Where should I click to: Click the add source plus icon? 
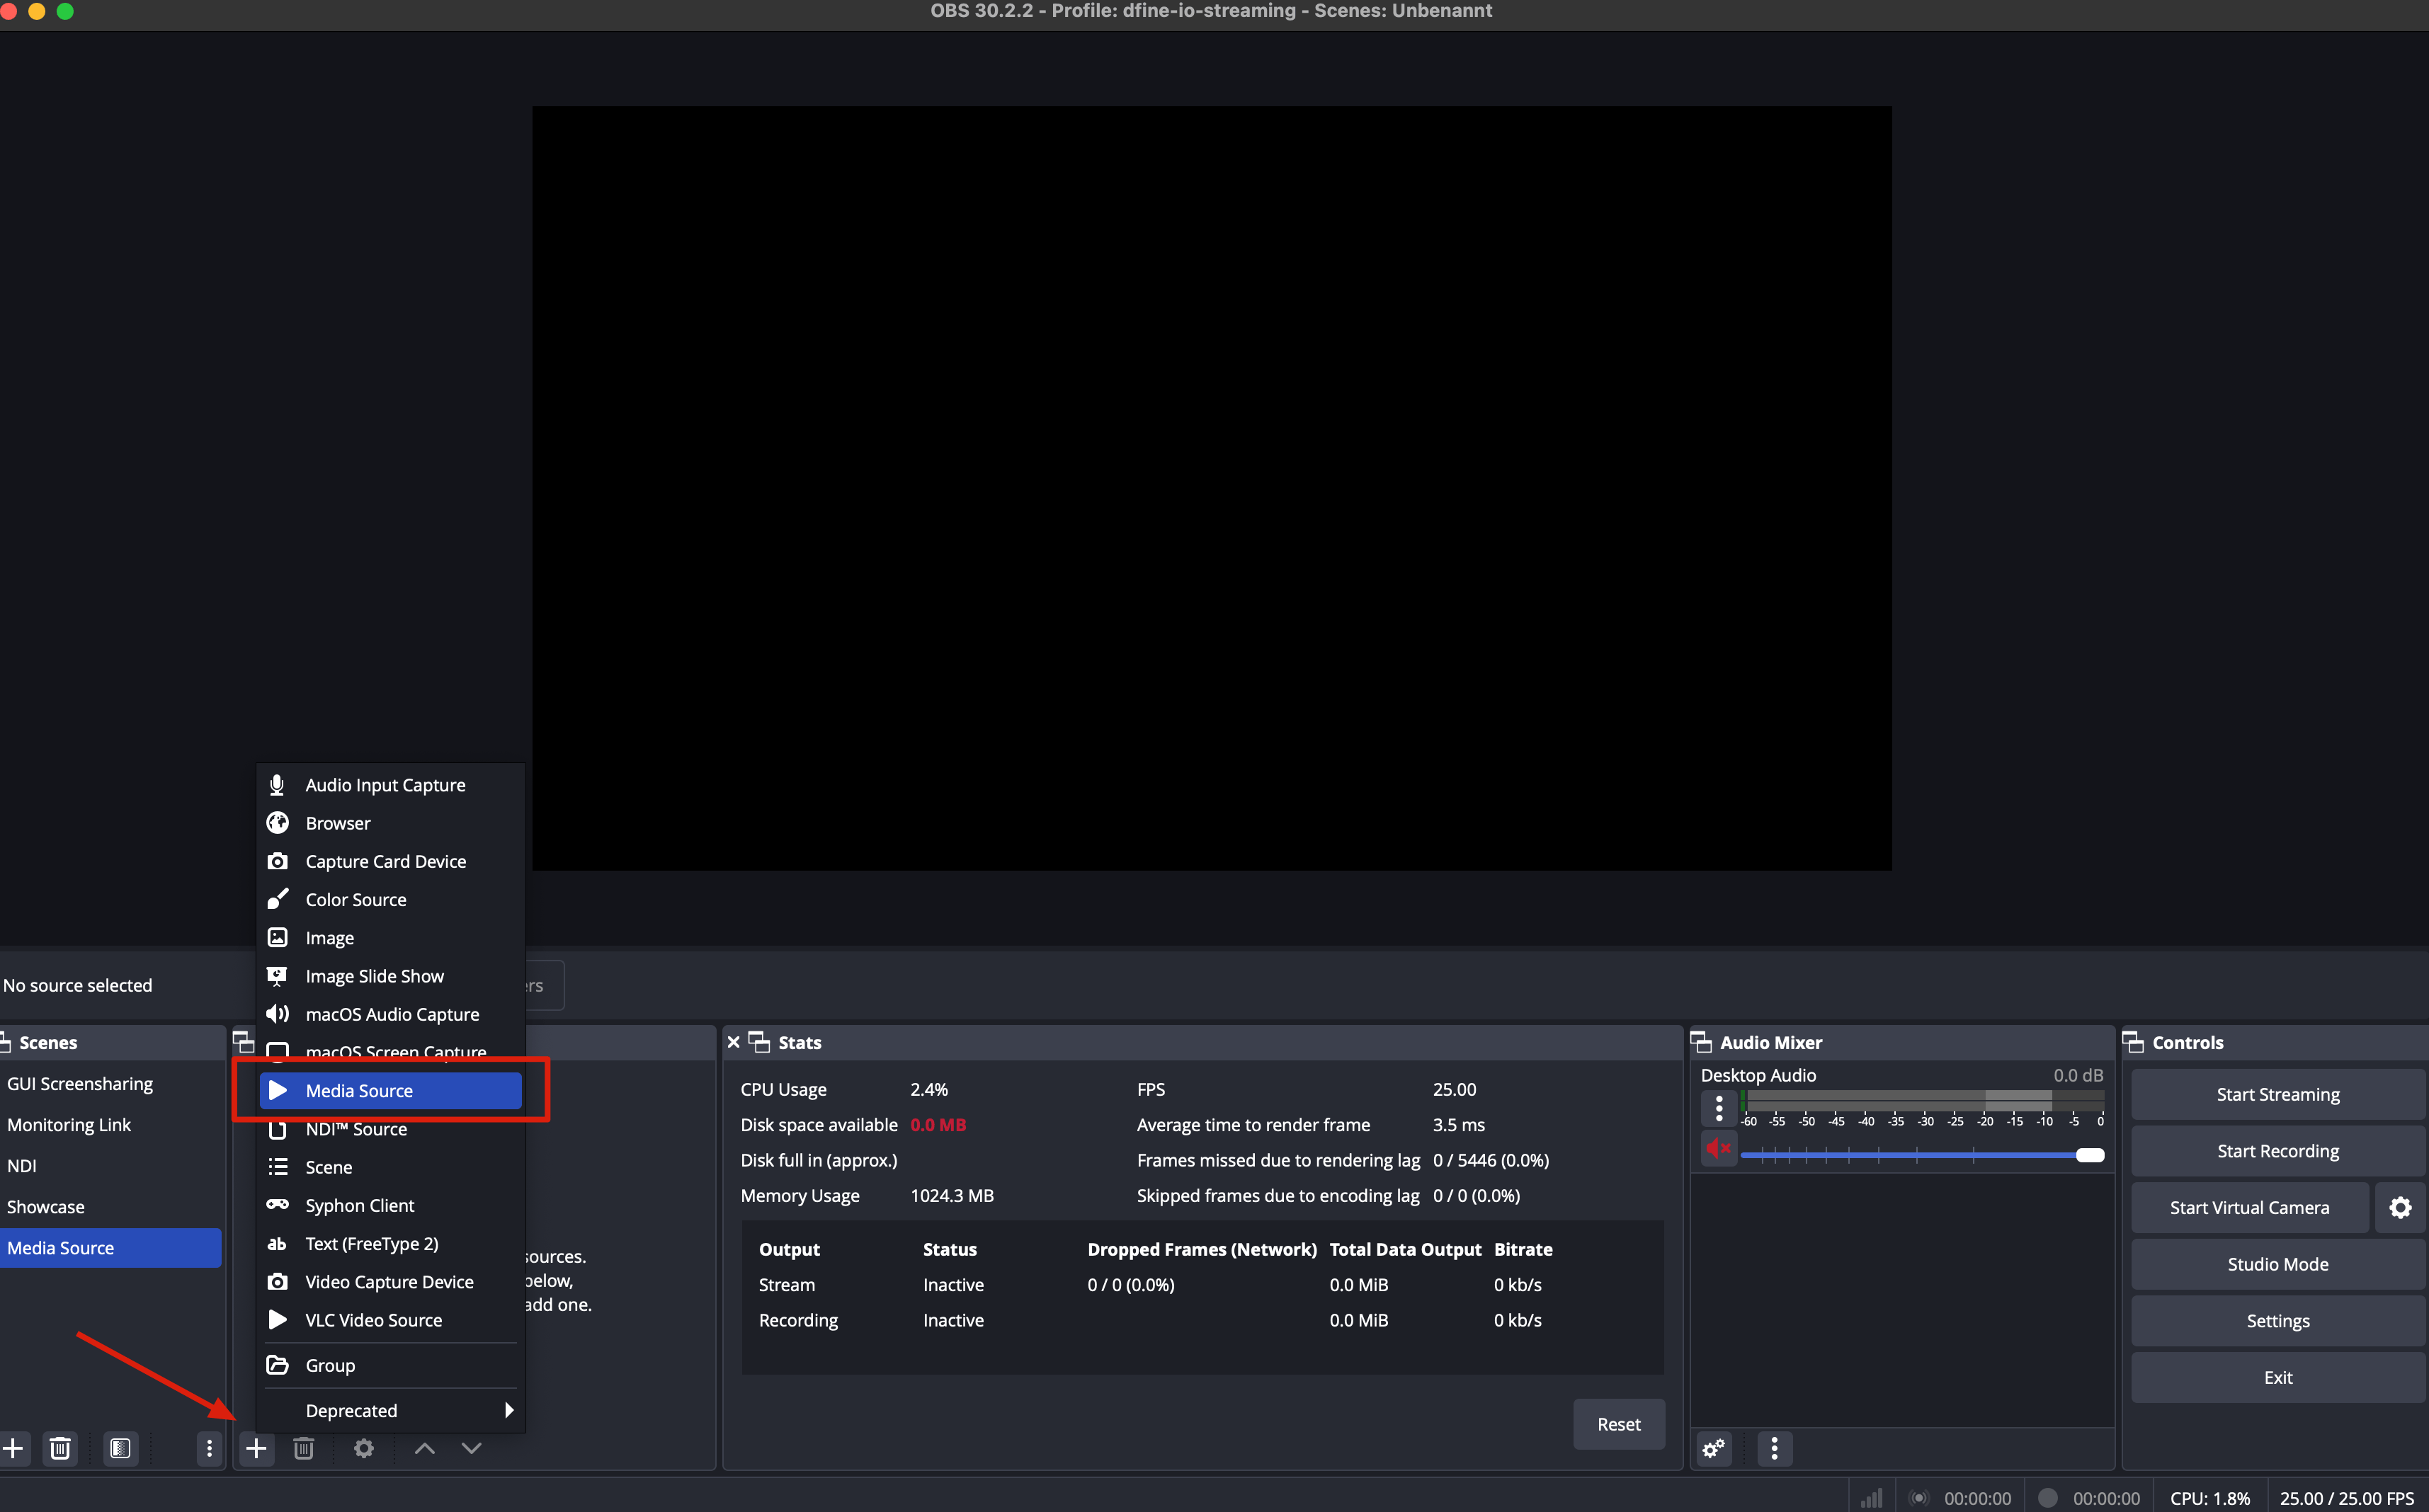[256, 1448]
